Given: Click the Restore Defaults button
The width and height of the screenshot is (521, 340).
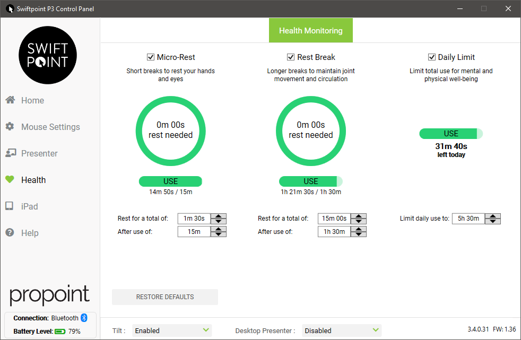Looking at the screenshot, I should tap(165, 297).
